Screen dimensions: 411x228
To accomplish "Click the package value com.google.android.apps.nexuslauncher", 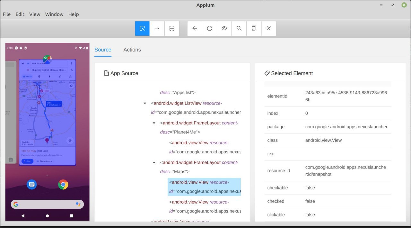I will (346, 127).
